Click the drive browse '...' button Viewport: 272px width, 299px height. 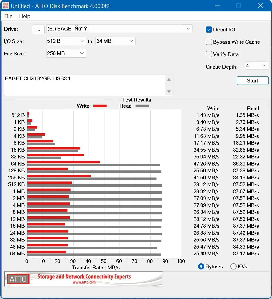[38, 29]
